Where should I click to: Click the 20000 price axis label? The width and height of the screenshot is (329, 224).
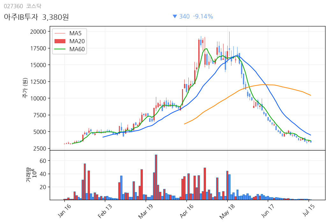(38, 31)
